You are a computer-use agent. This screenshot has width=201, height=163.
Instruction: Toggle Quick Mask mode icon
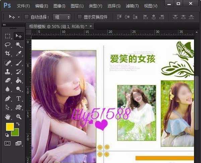8,143
